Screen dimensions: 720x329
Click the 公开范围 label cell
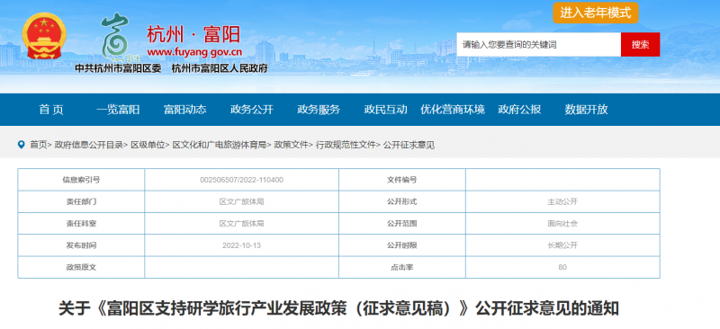pos(402,224)
